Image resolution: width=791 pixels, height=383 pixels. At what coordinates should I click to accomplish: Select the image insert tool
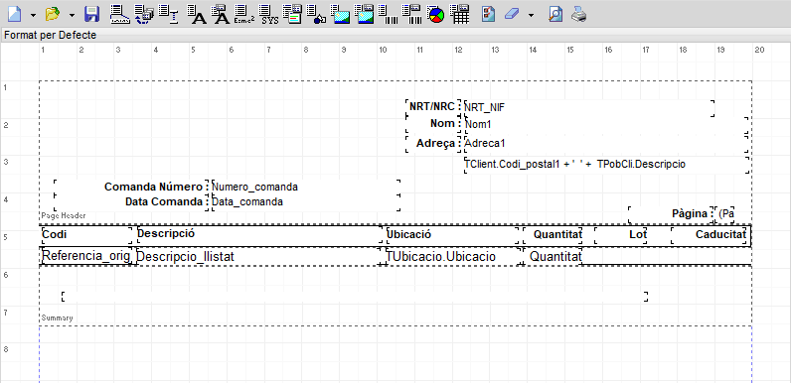[x=341, y=14]
